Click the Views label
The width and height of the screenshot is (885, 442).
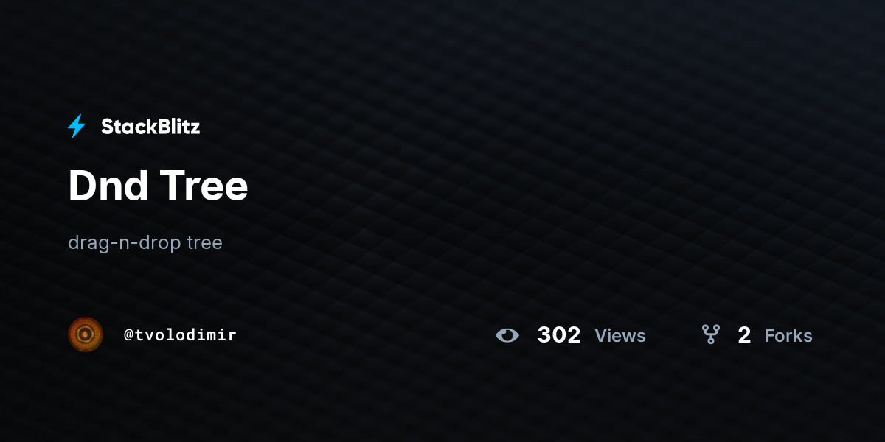620,336
